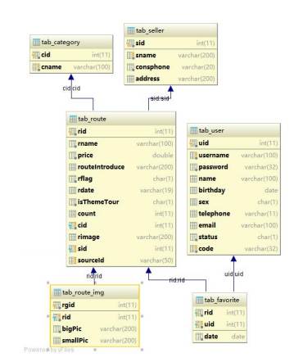
Task: Click primary key icon beside sid in tab_seller
Action: click(x=130, y=43)
